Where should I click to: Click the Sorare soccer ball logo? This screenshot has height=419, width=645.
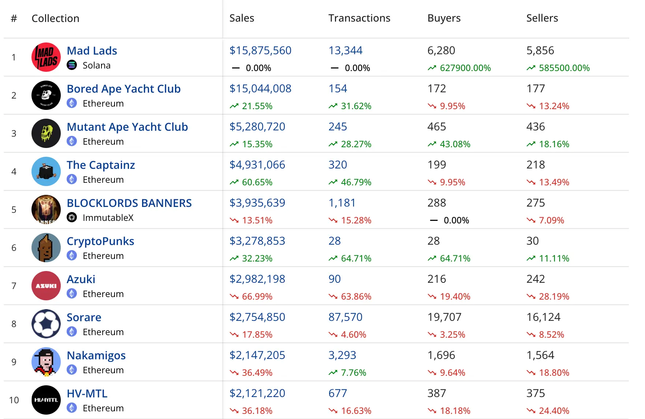pyautogui.click(x=46, y=324)
